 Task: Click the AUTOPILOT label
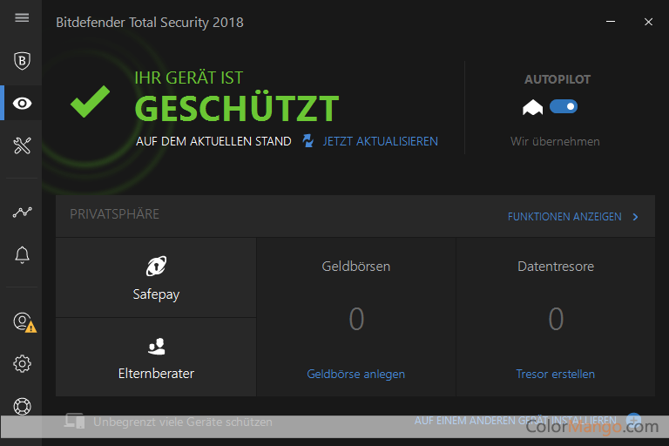[x=557, y=79]
